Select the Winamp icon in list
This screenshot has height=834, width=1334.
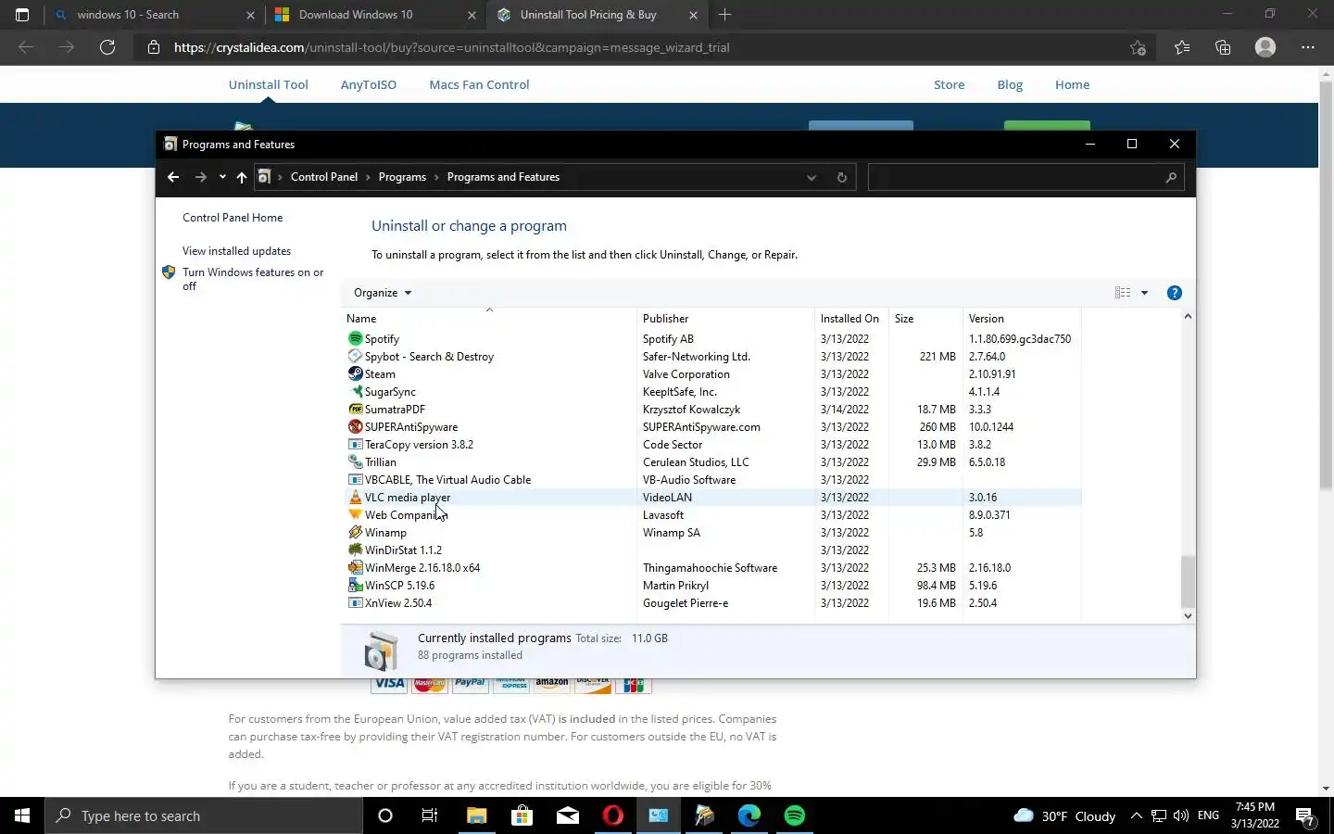pyautogui.click(x=355, y=533)
